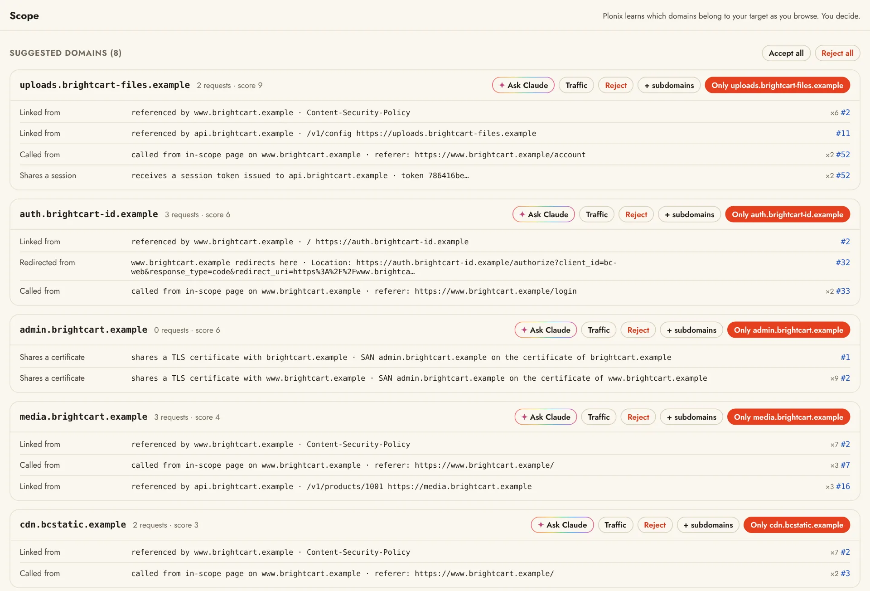Accept Only uploads.brightcart-files.example
Viewport: 870px width, 591px height.
click(x=778, y=85)
